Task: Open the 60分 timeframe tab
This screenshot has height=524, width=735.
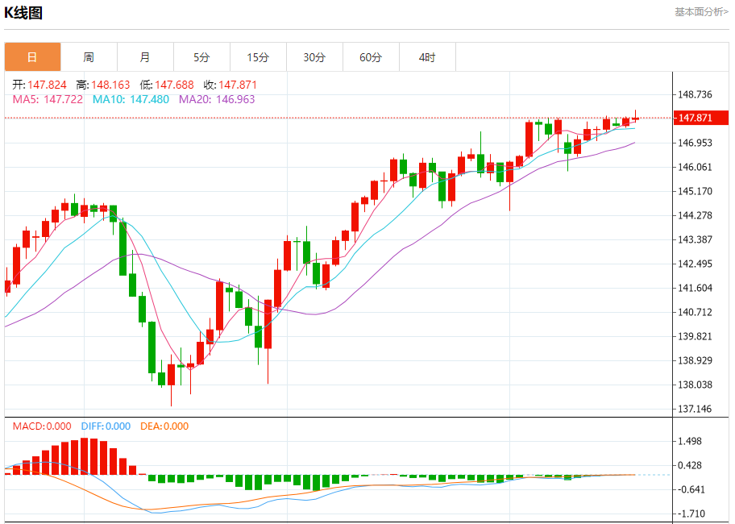Action: click(371, 57)
